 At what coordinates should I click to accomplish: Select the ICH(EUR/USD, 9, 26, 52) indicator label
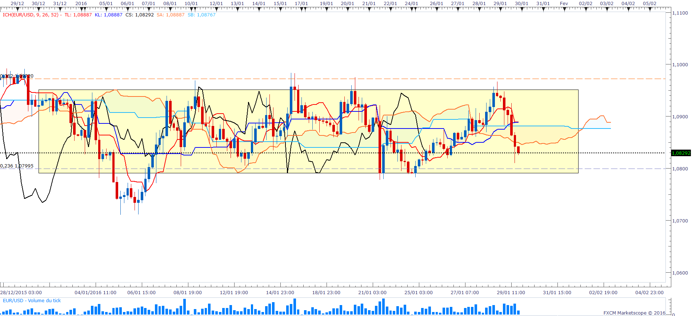31,15
